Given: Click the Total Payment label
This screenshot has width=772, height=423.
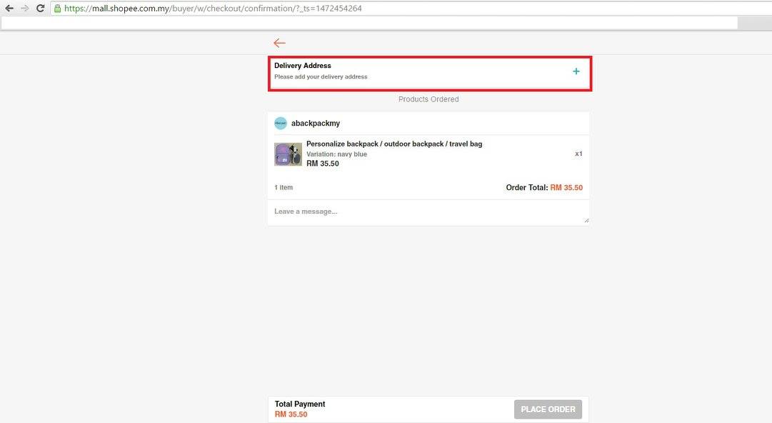Looking at the screenshot, I should click(x=300, y=404).
